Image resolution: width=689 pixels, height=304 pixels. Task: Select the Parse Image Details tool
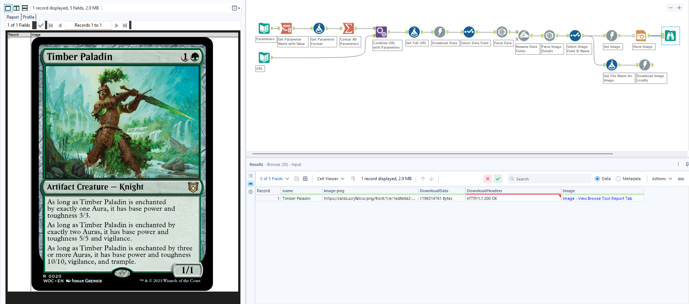tap(550, 35)
